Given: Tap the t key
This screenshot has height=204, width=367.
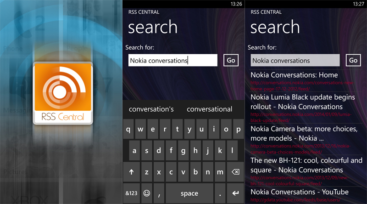Looking at the screenshot, I should pos(177,129).
